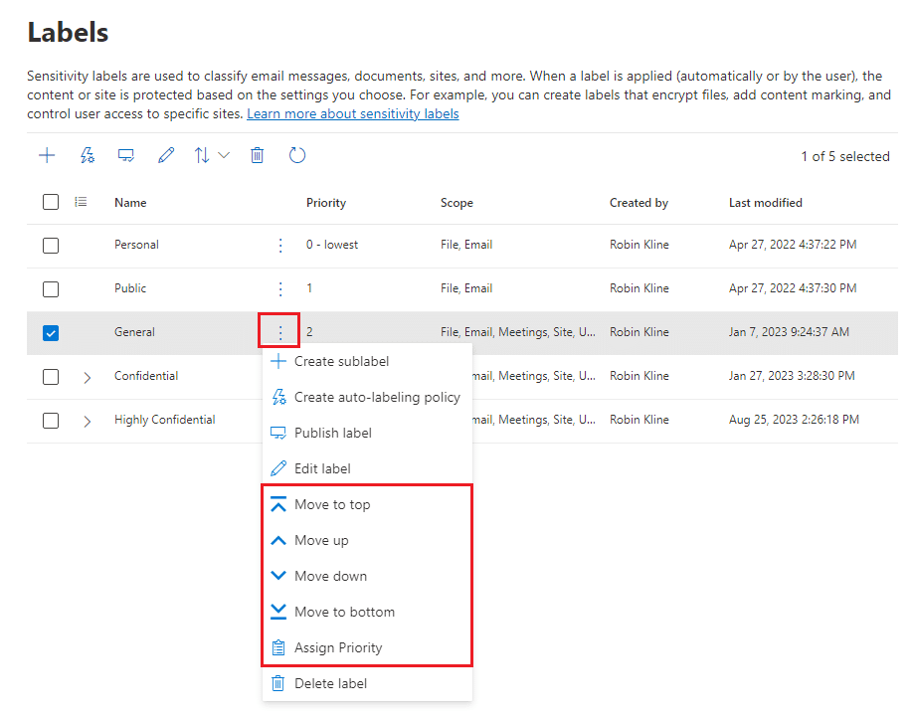The image size is (913, 721).
Task: Choose Create sublabel from the context menu
Action: [x=341, y=362]
